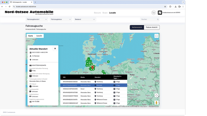
Task: Sort table by Marke column
Action: pyautogui.click(x=82, y=77)
